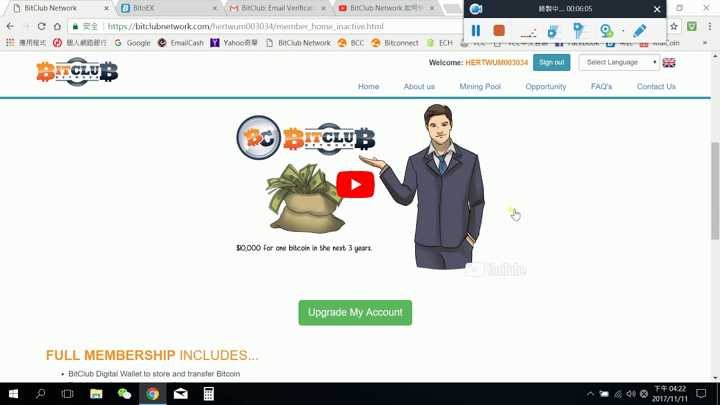Open WeChat from the taskbar
Viewport: 720px width, 405px height.
[x=124, y=394]
